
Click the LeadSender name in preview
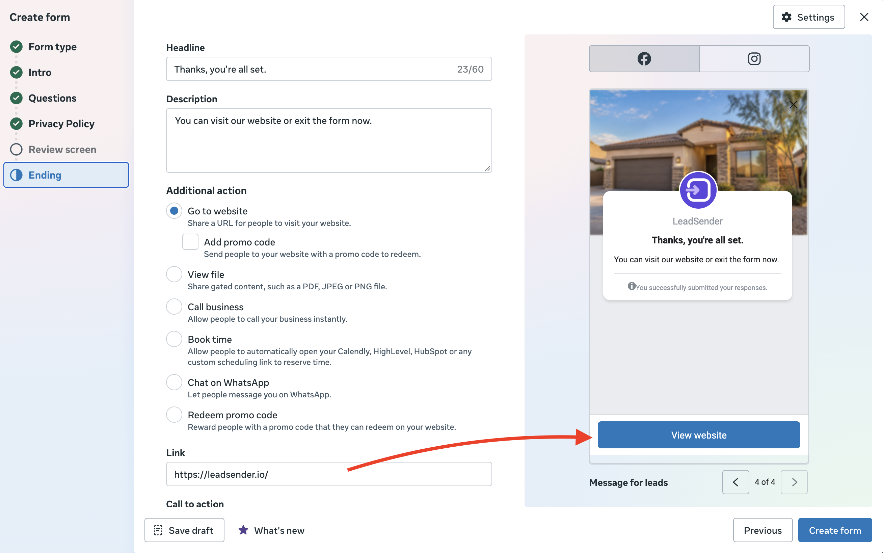click(697, 221)
